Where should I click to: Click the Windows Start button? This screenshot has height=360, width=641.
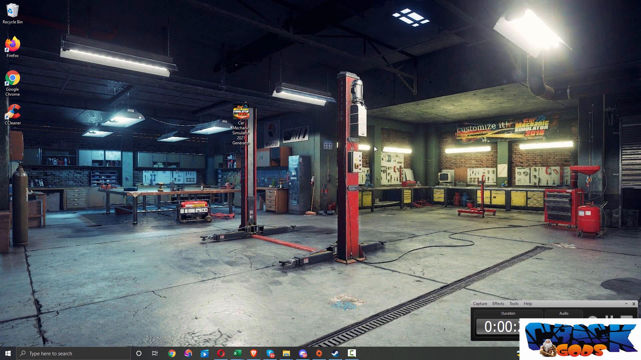tap(8, 353)
